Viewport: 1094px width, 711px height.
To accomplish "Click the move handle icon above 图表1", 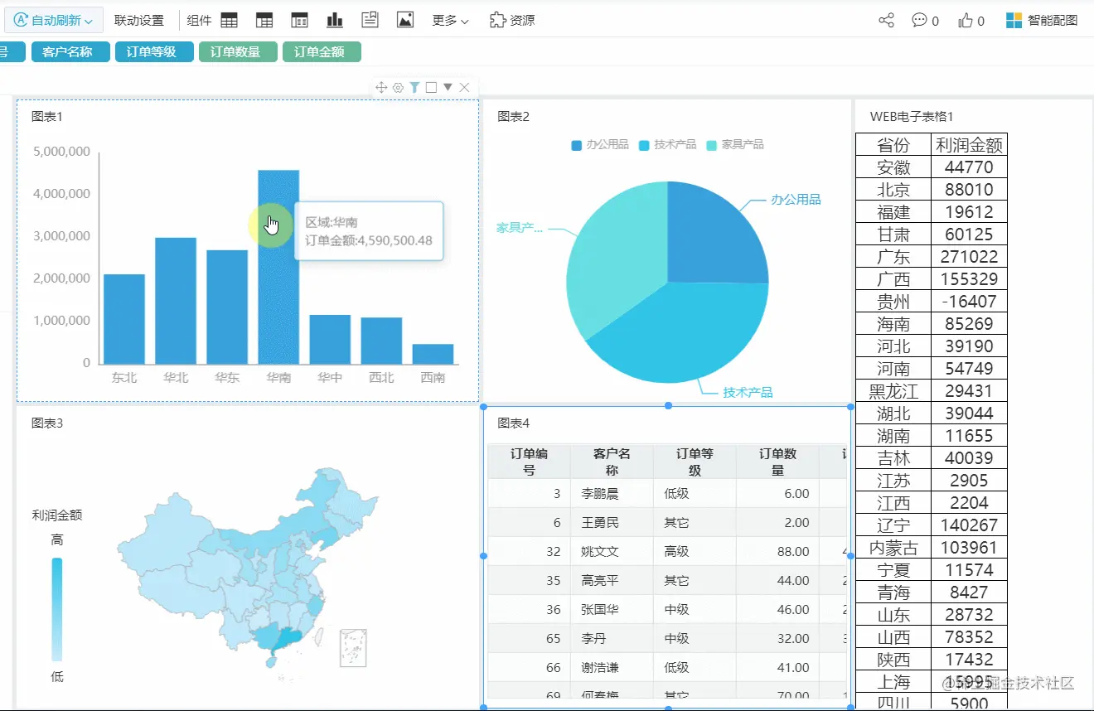I will (x=381, y=87).
